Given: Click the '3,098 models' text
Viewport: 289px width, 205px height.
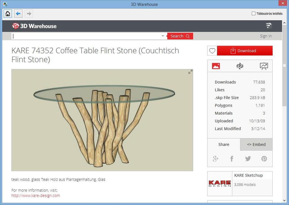Looking at the screenshot, I should pyautogui.click(x=245, y=185).
